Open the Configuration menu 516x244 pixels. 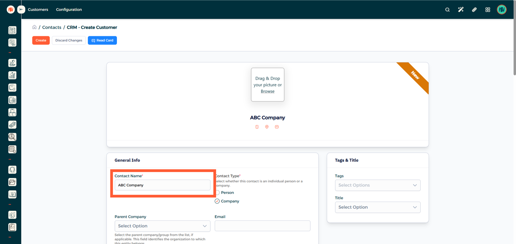(x=69, y=10)
